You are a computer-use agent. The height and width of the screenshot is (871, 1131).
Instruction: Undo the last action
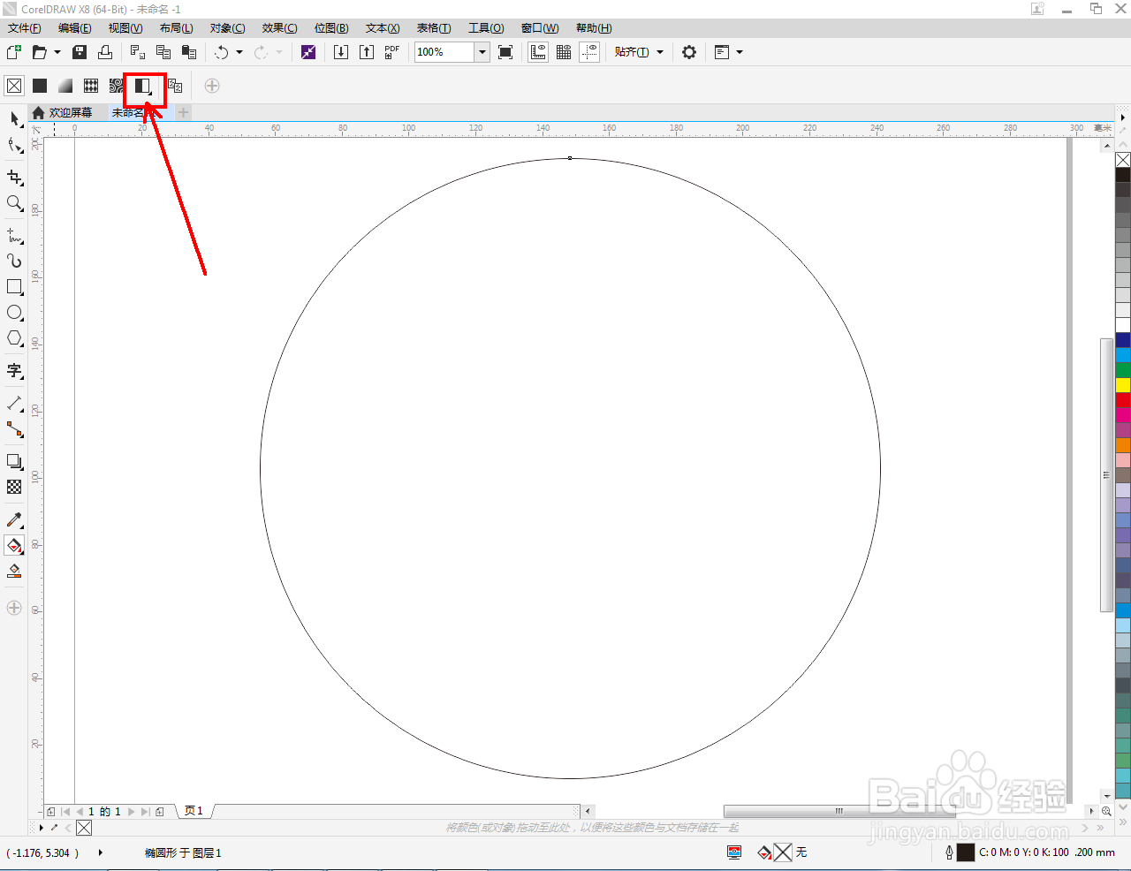(221, 52)
